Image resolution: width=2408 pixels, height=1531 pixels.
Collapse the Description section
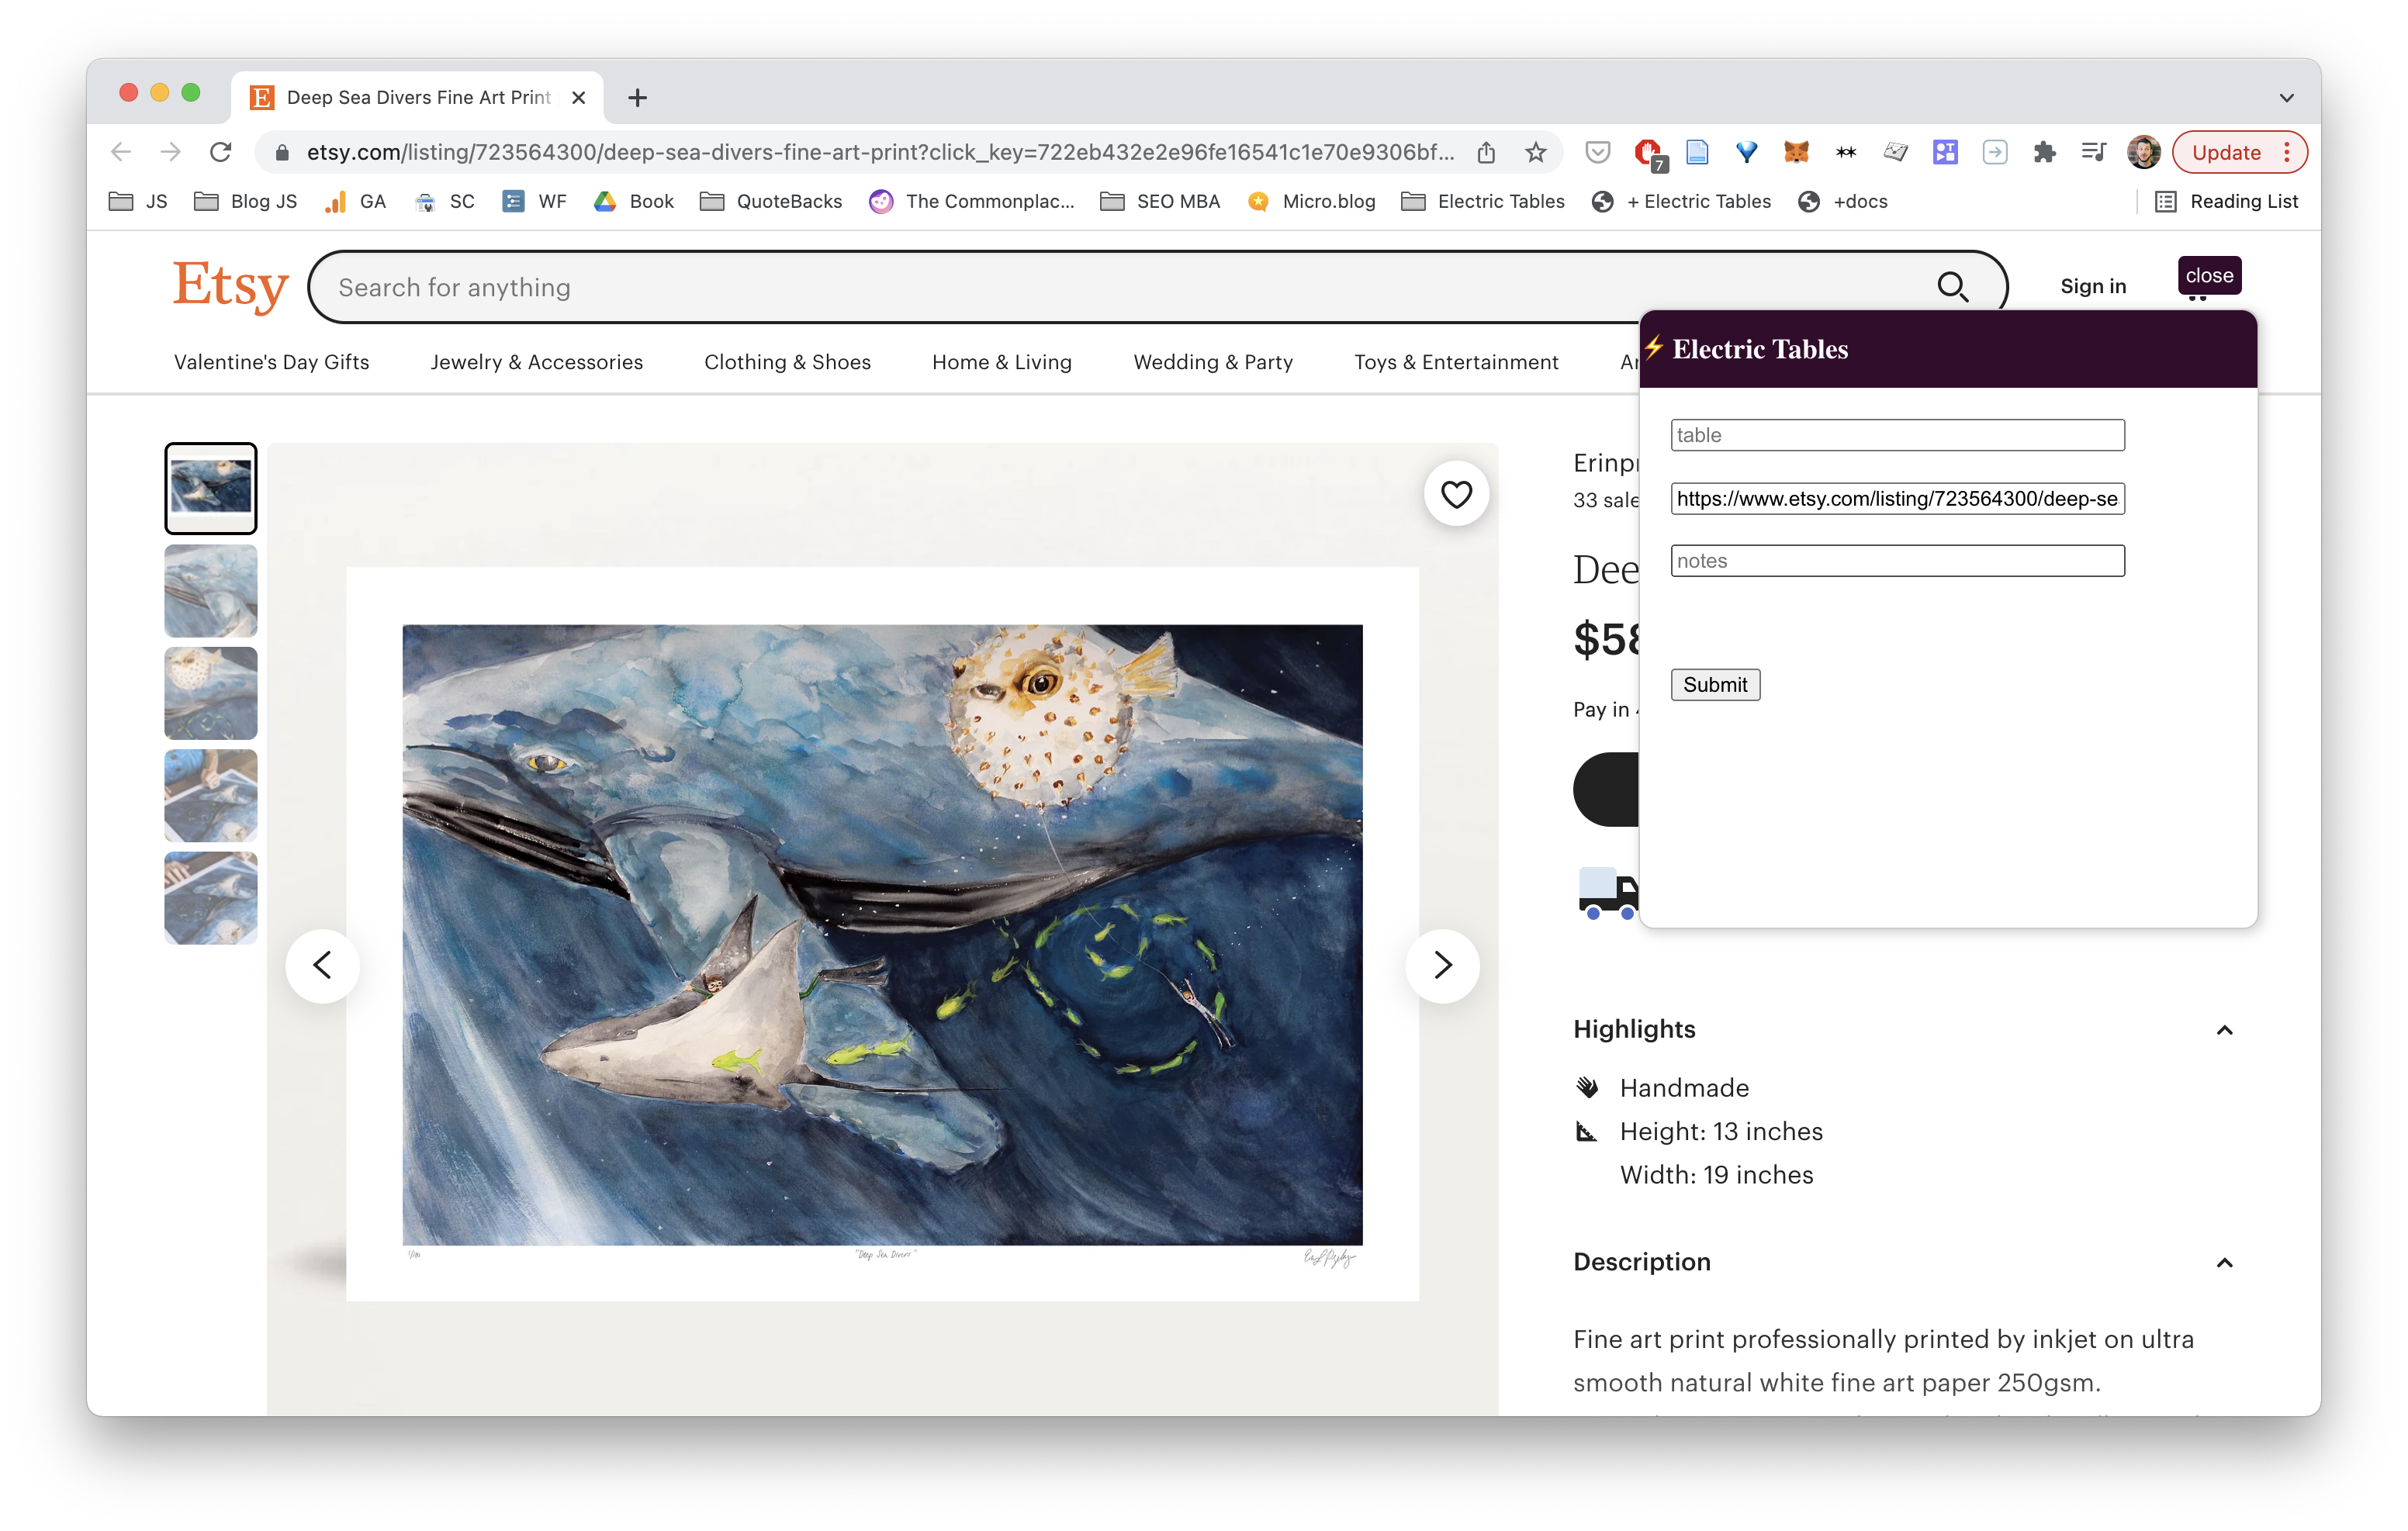[x=2224, y=1263]
